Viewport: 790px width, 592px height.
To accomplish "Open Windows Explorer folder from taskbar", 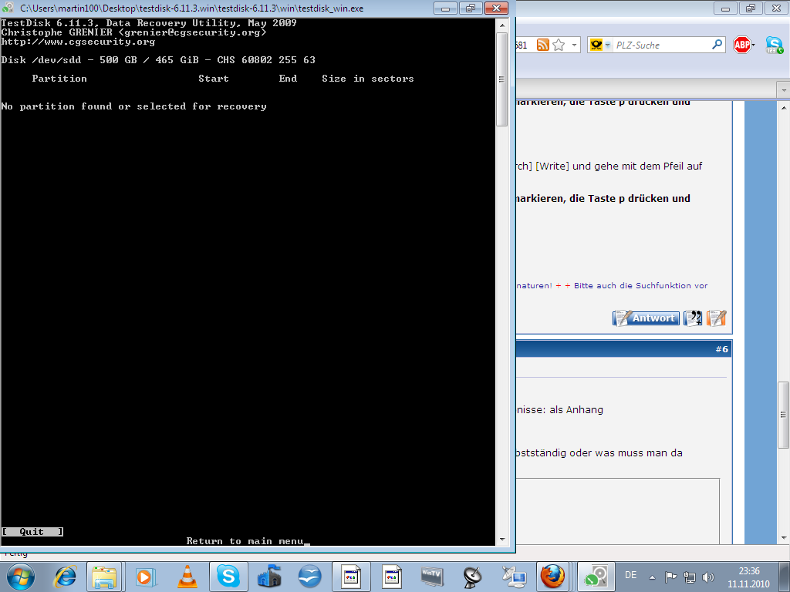I will tap(104, 577).
